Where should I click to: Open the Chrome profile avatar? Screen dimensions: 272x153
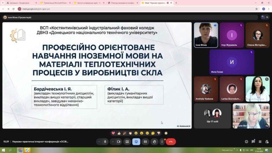(x=263, y=9)
